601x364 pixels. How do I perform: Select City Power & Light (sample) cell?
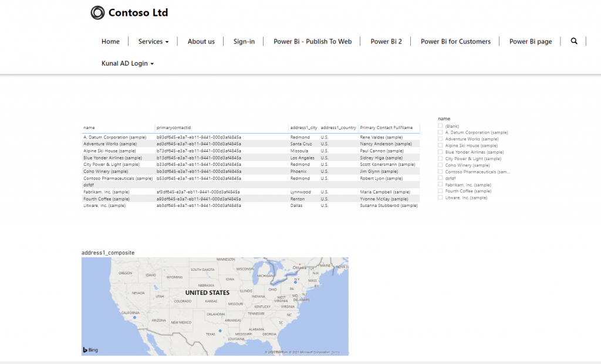[111, 164]
